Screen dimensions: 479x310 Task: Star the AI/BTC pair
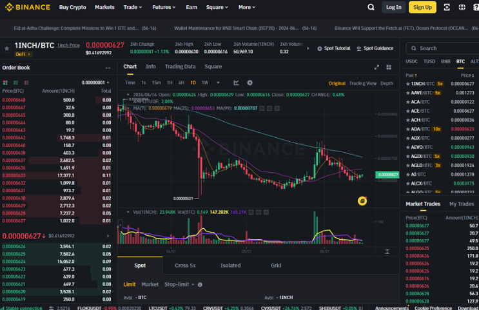tap(407, 175)
